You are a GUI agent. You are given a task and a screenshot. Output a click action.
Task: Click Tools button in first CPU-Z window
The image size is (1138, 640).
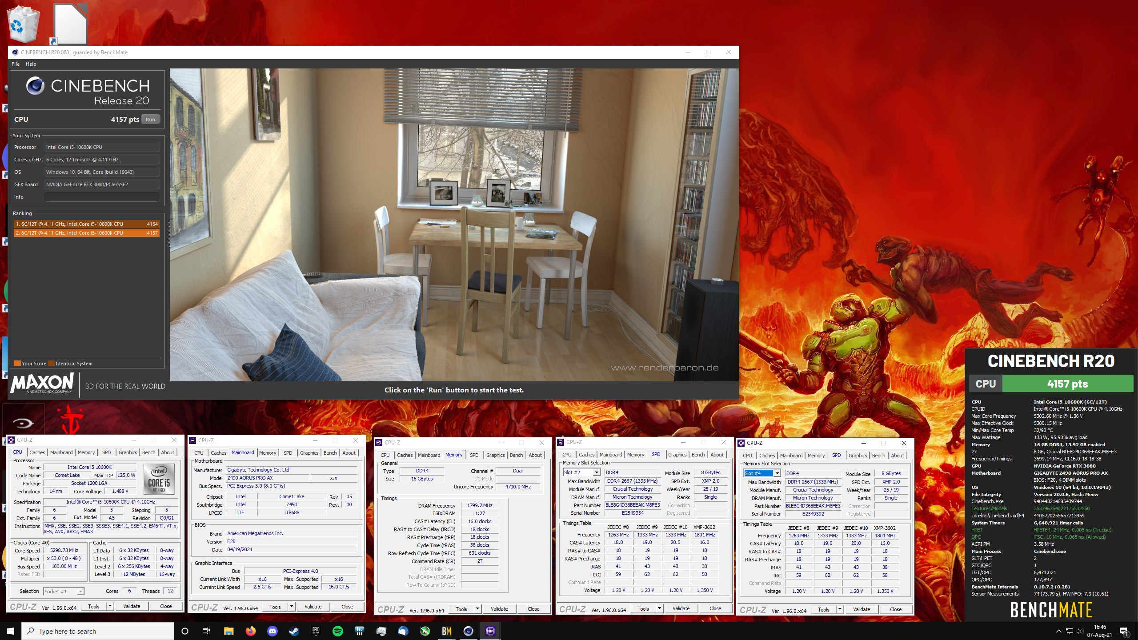pos(94,606)
